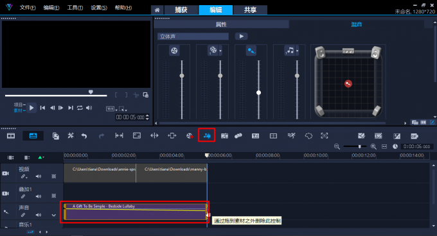437x236 pixels.
Task: Step to the next frame
Action: point(61,108)
